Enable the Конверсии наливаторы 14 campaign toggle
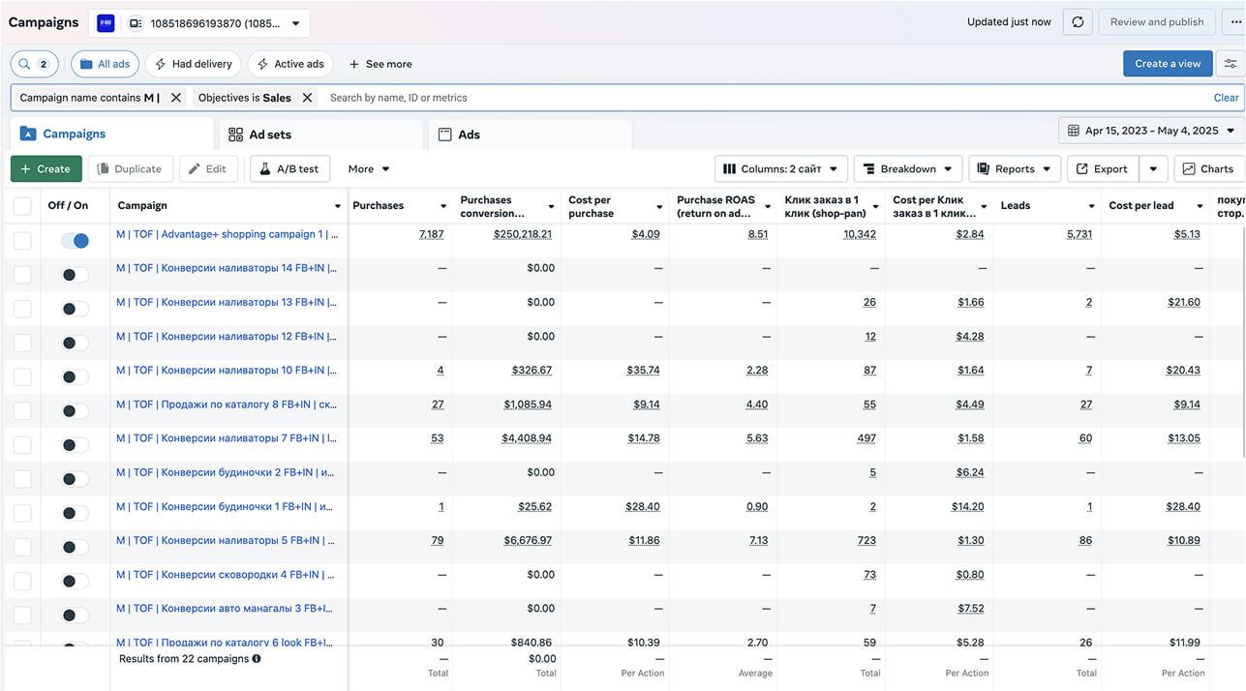The width and height of the screenshot is (1246, 691). 75,275
